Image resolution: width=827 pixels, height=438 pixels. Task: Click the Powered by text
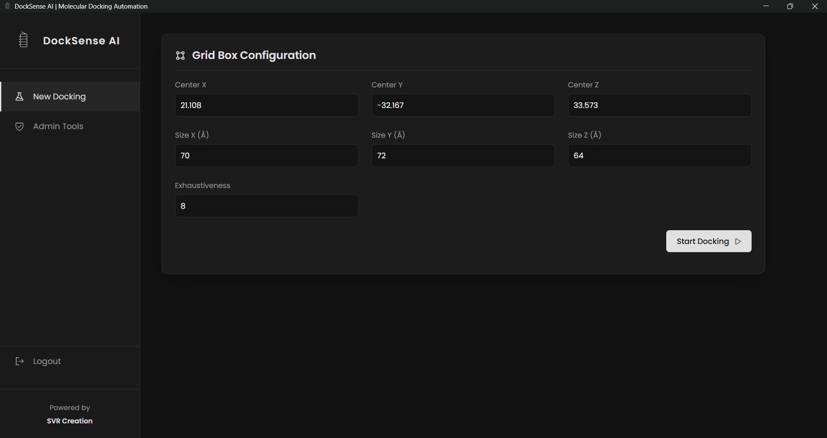click(x=70, y=407)
